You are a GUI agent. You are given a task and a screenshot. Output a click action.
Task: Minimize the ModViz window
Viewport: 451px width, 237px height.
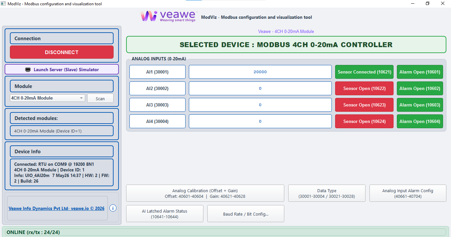(x=413, y=4)
